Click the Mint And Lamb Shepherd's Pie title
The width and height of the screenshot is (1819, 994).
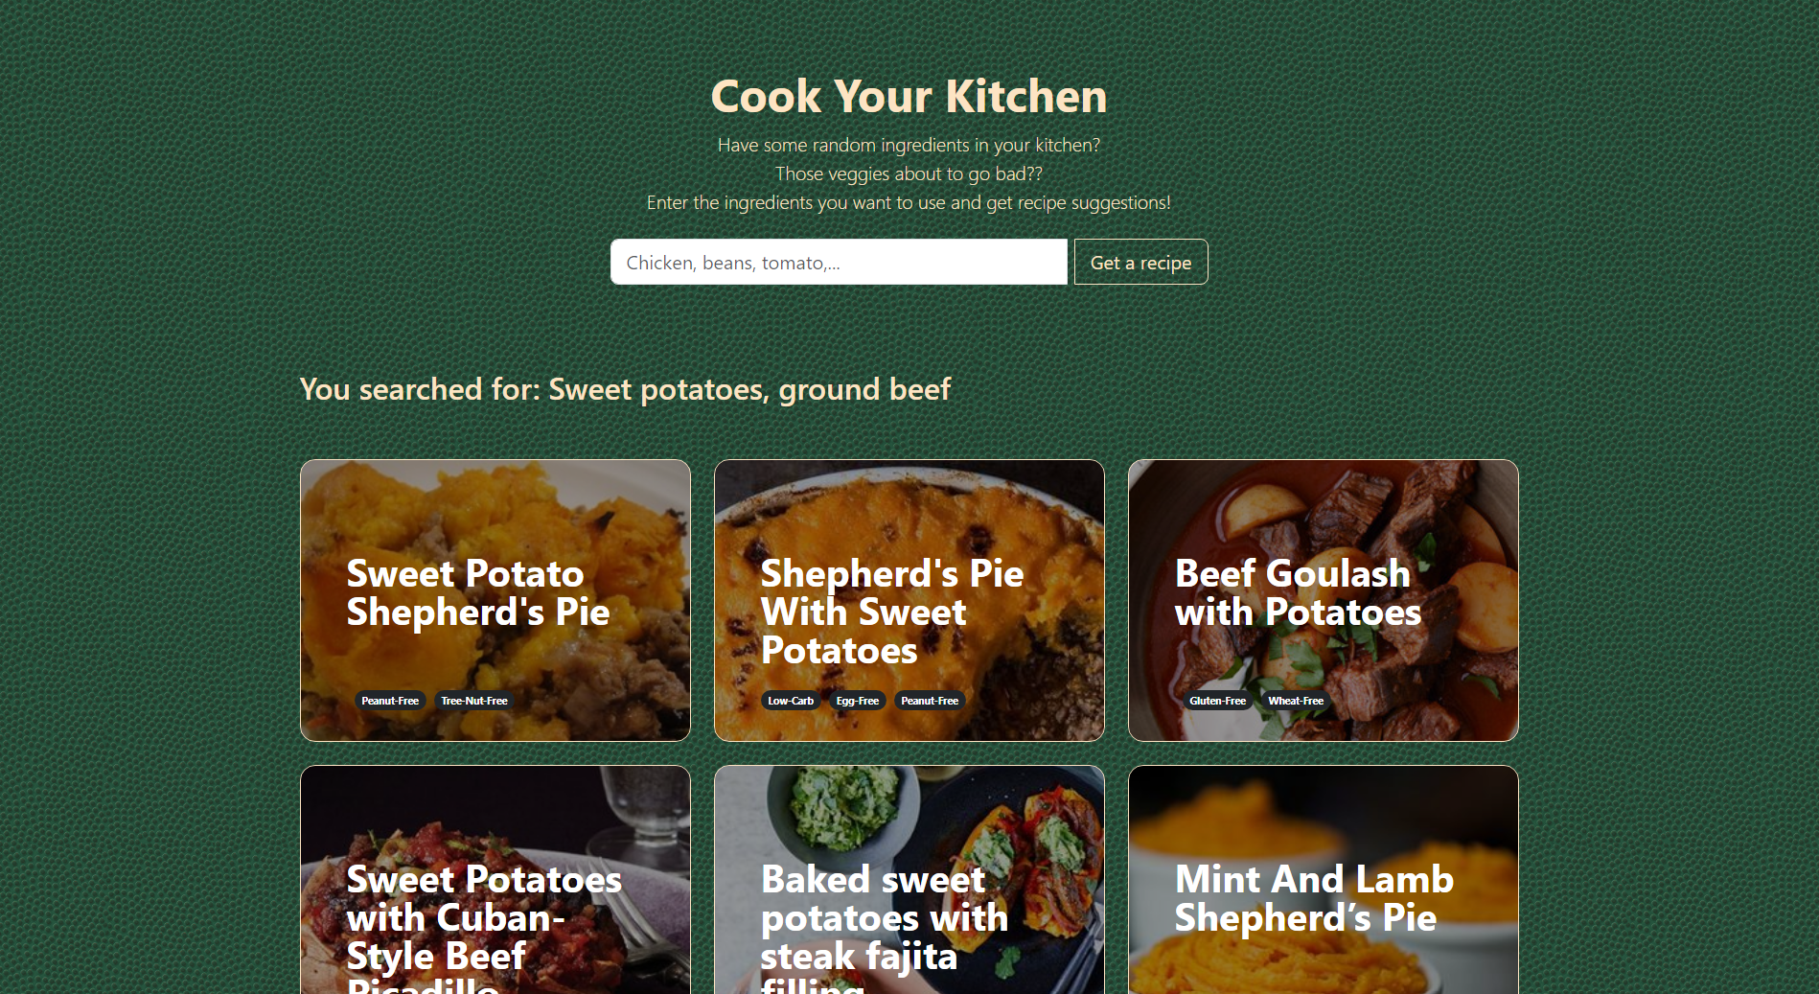[x=1314, y=899]
